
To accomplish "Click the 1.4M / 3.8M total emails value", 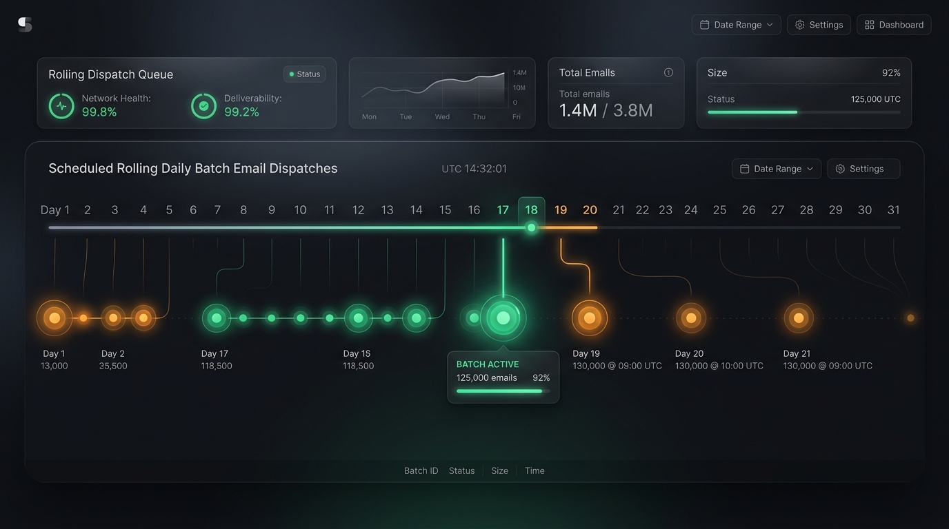I will [606, 110].
